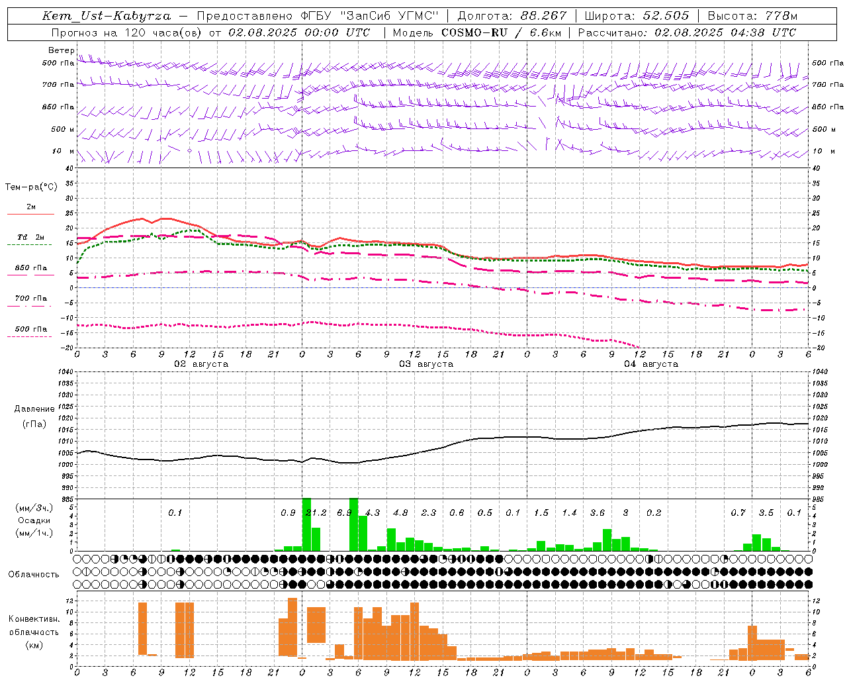
Task: Click the 0.5 precipitation total
Action: coord(485,513)
